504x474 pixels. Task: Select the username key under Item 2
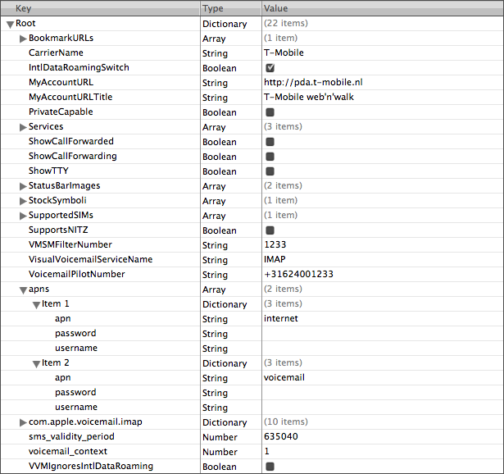[76, 407]
